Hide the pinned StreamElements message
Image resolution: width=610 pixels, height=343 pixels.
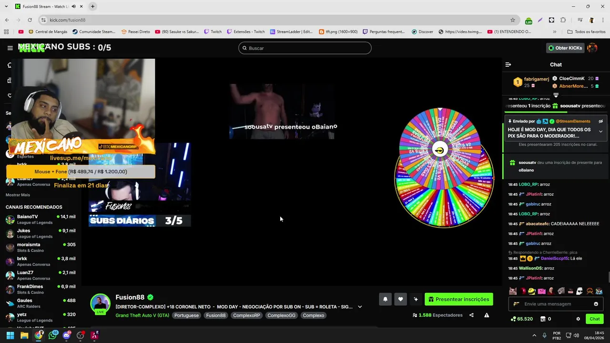click(x=600, y=121)
